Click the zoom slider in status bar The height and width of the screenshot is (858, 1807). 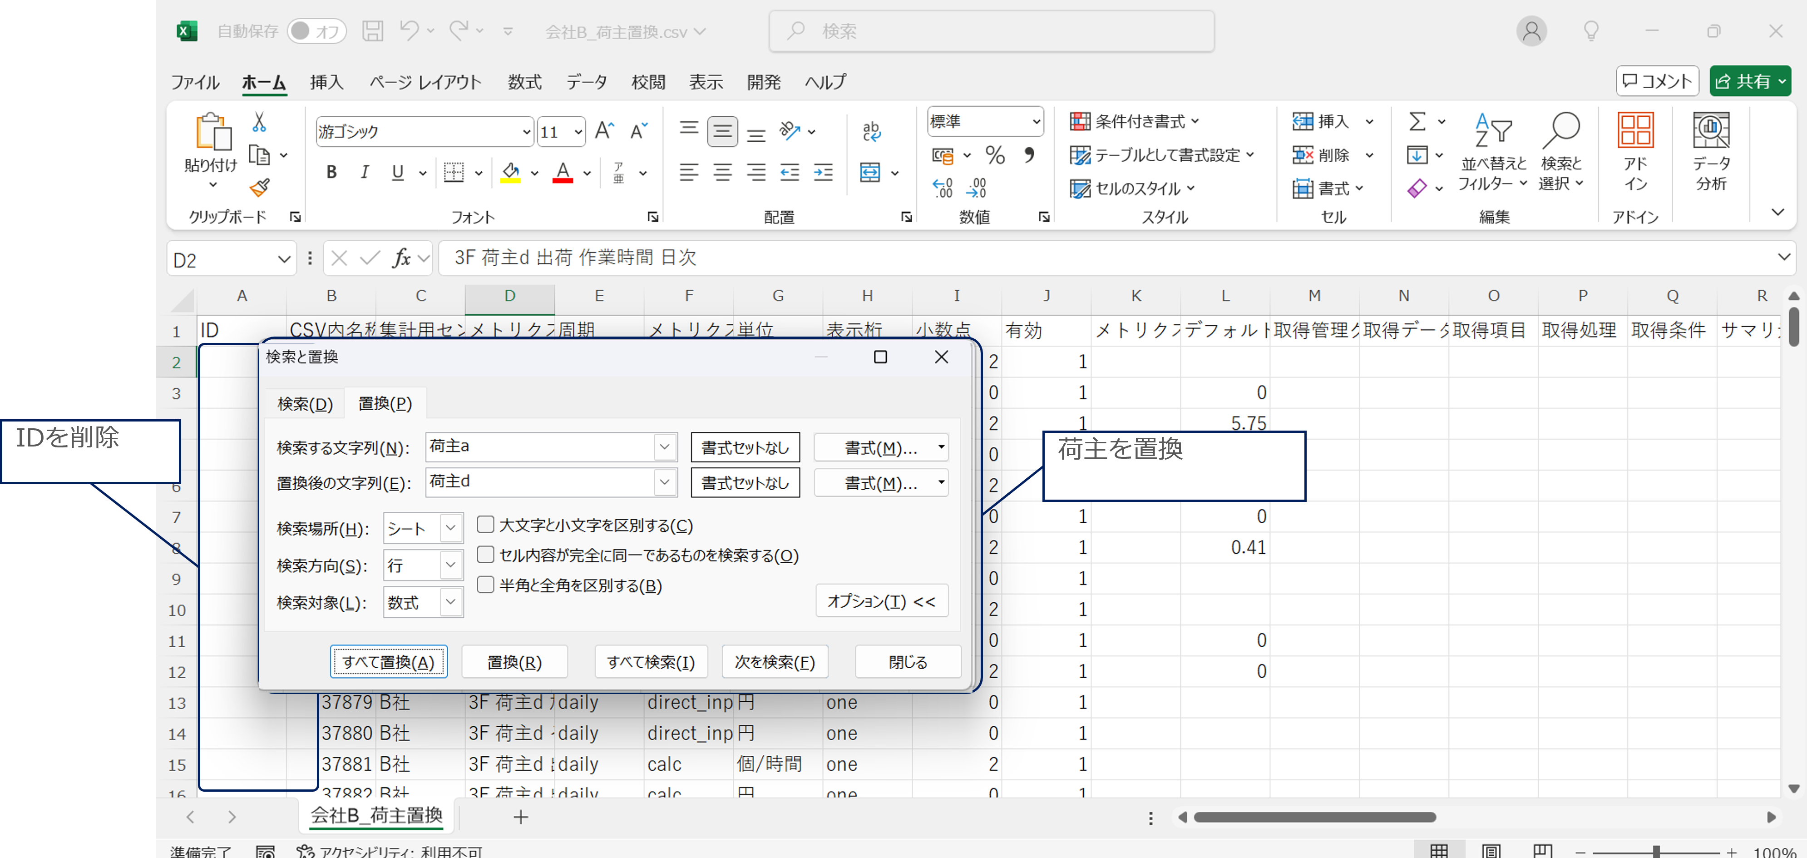(x=1655, y=851)
